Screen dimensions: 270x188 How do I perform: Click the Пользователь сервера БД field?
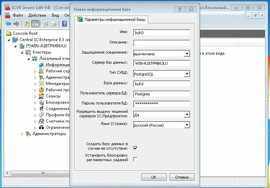pyautogui.click(x=162, y=94)
